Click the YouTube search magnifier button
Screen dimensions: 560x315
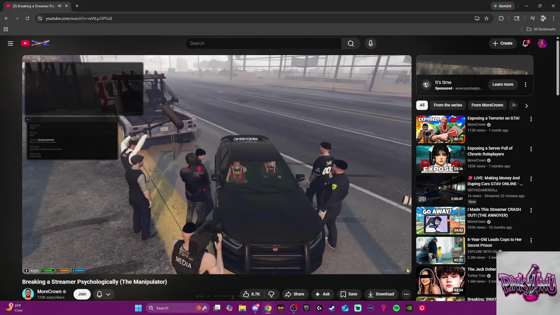(351, 43)
